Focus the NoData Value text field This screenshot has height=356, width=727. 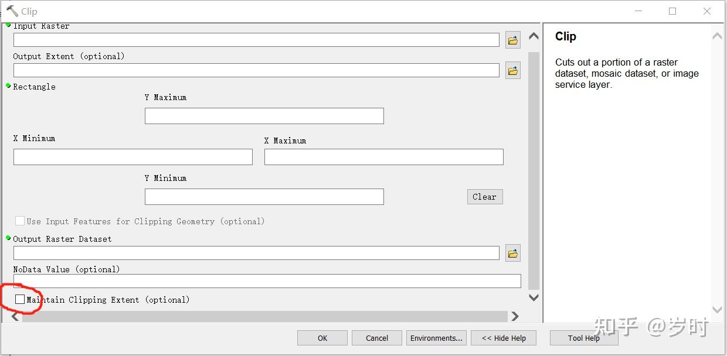(x=267, y=281)
